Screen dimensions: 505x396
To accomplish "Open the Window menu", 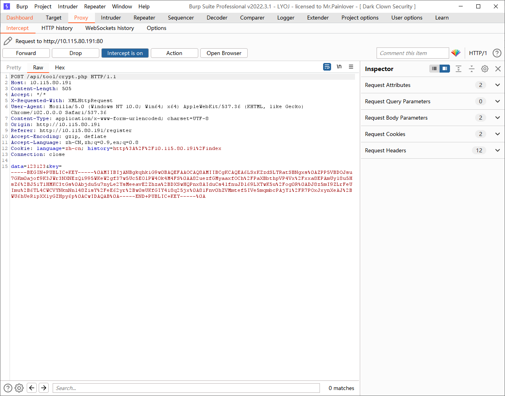I will [x=122, y=6].
